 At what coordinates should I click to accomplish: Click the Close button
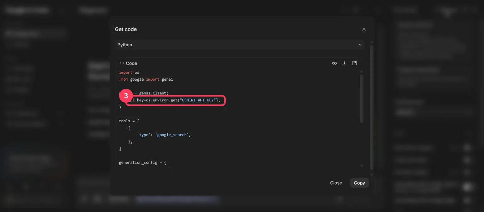[336, 183]
